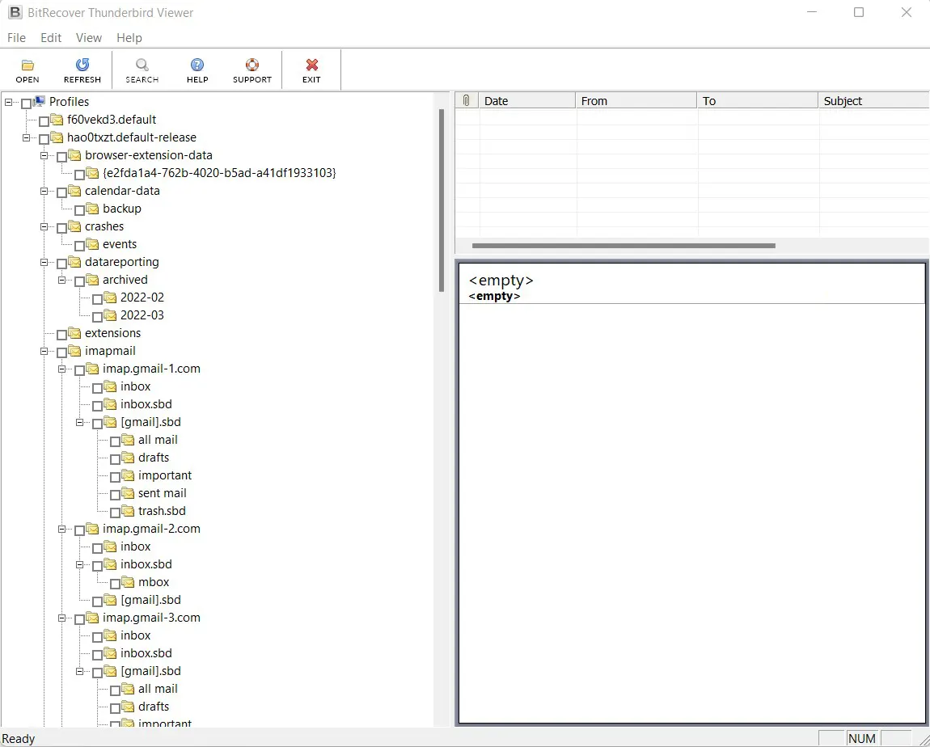930x747 pixels.
Task: Click the Open folder toolbar icon
Action: 27,65
